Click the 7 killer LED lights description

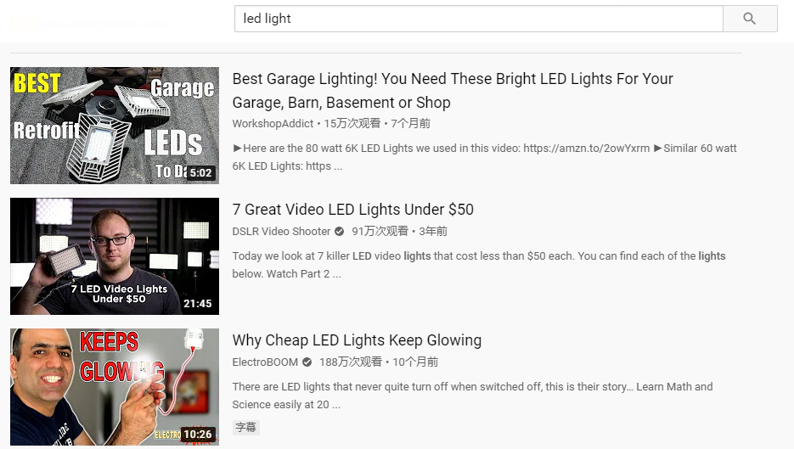click(478, 265)
